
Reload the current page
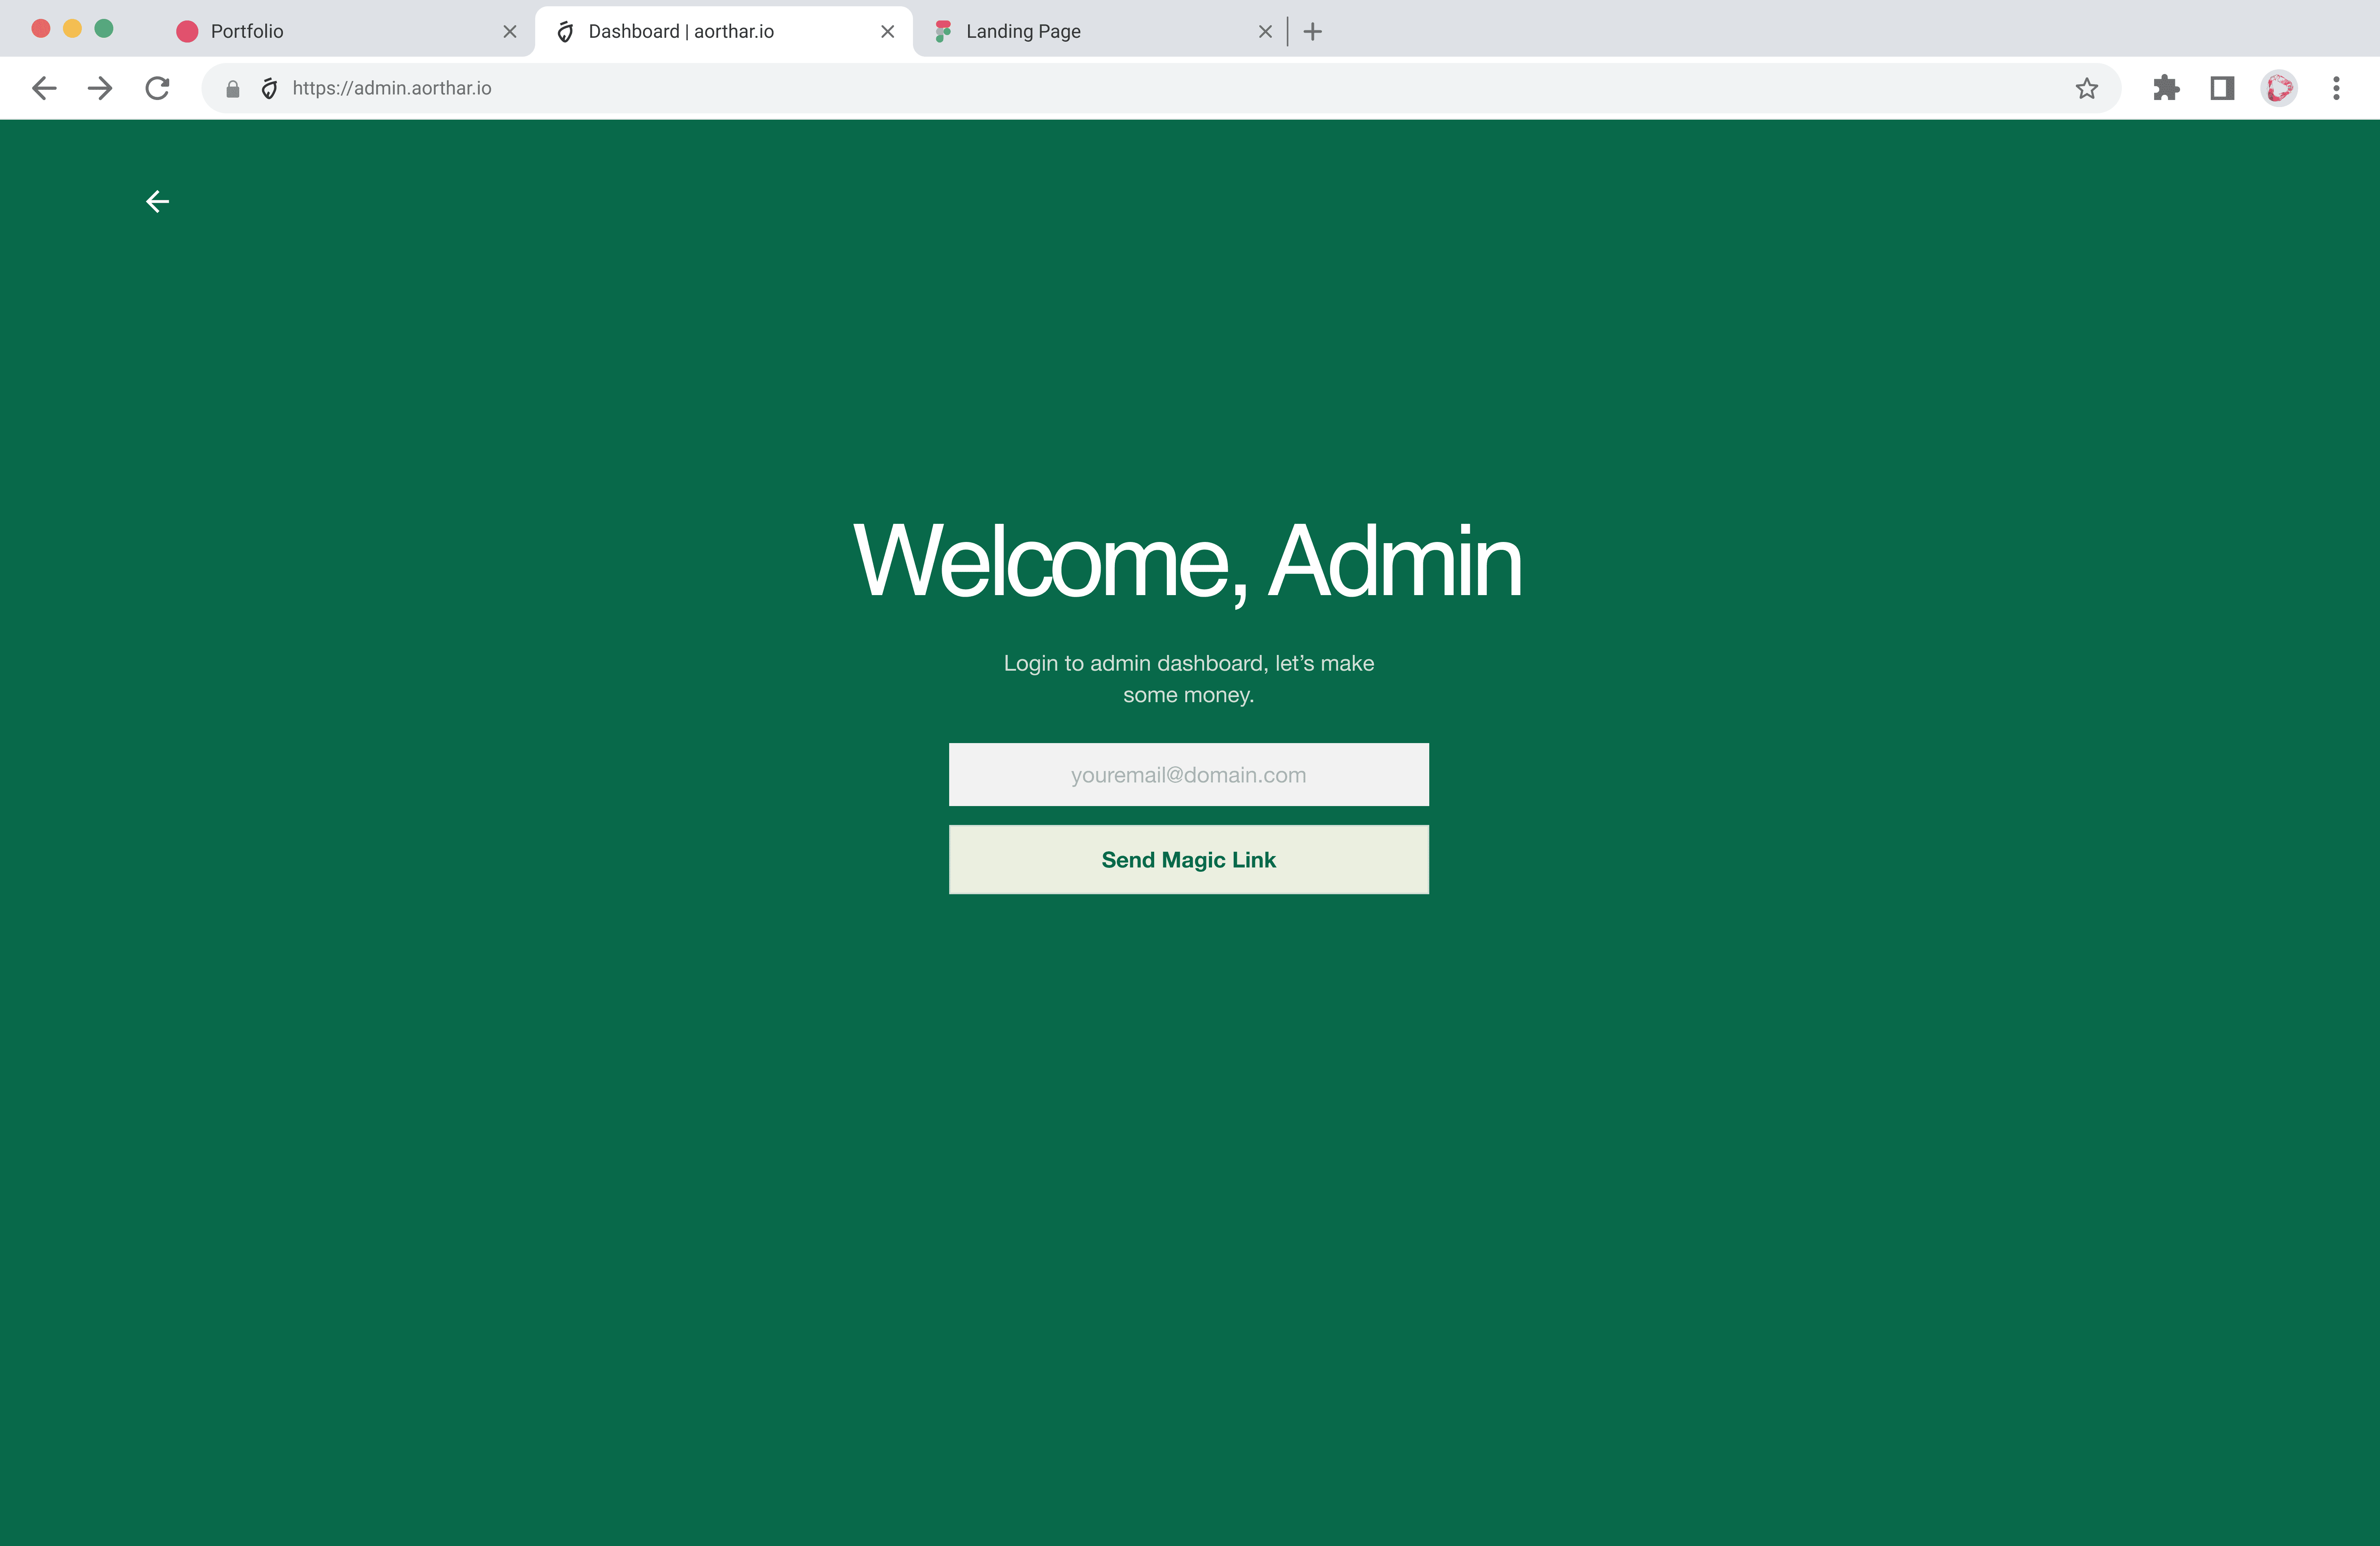coord(157,88)
